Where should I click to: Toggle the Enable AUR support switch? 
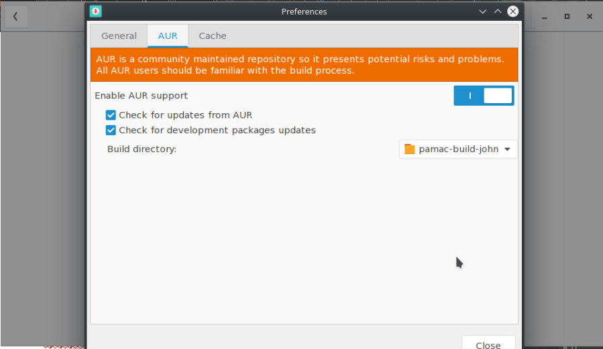[x=484, y=96]
